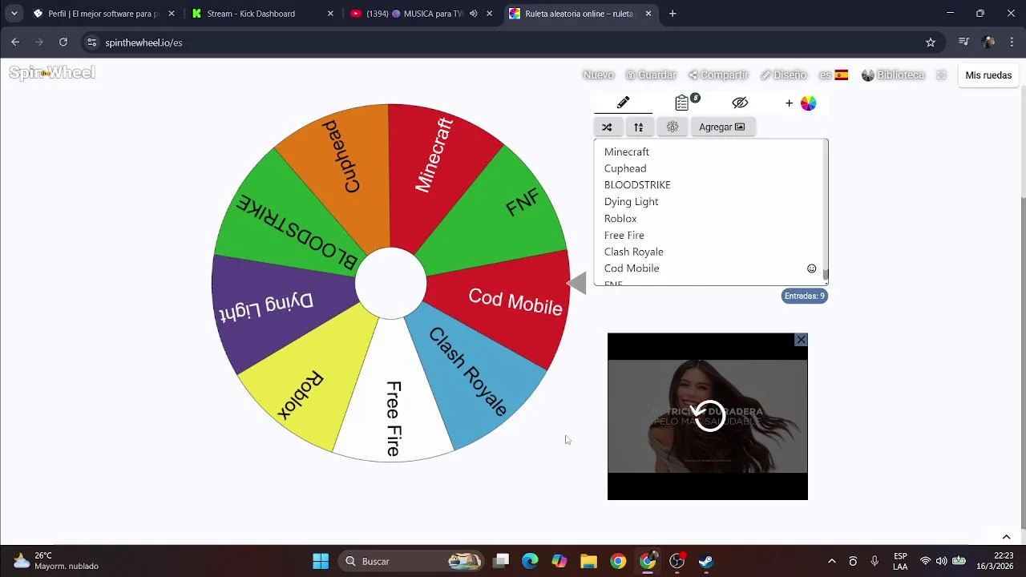
Task: Open the Compartir share option
Action: [x=718, y=75]
